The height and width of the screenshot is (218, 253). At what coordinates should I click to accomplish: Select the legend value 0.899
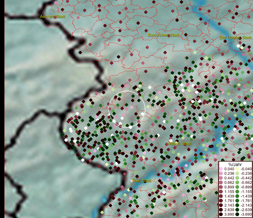tap(229, 187)
